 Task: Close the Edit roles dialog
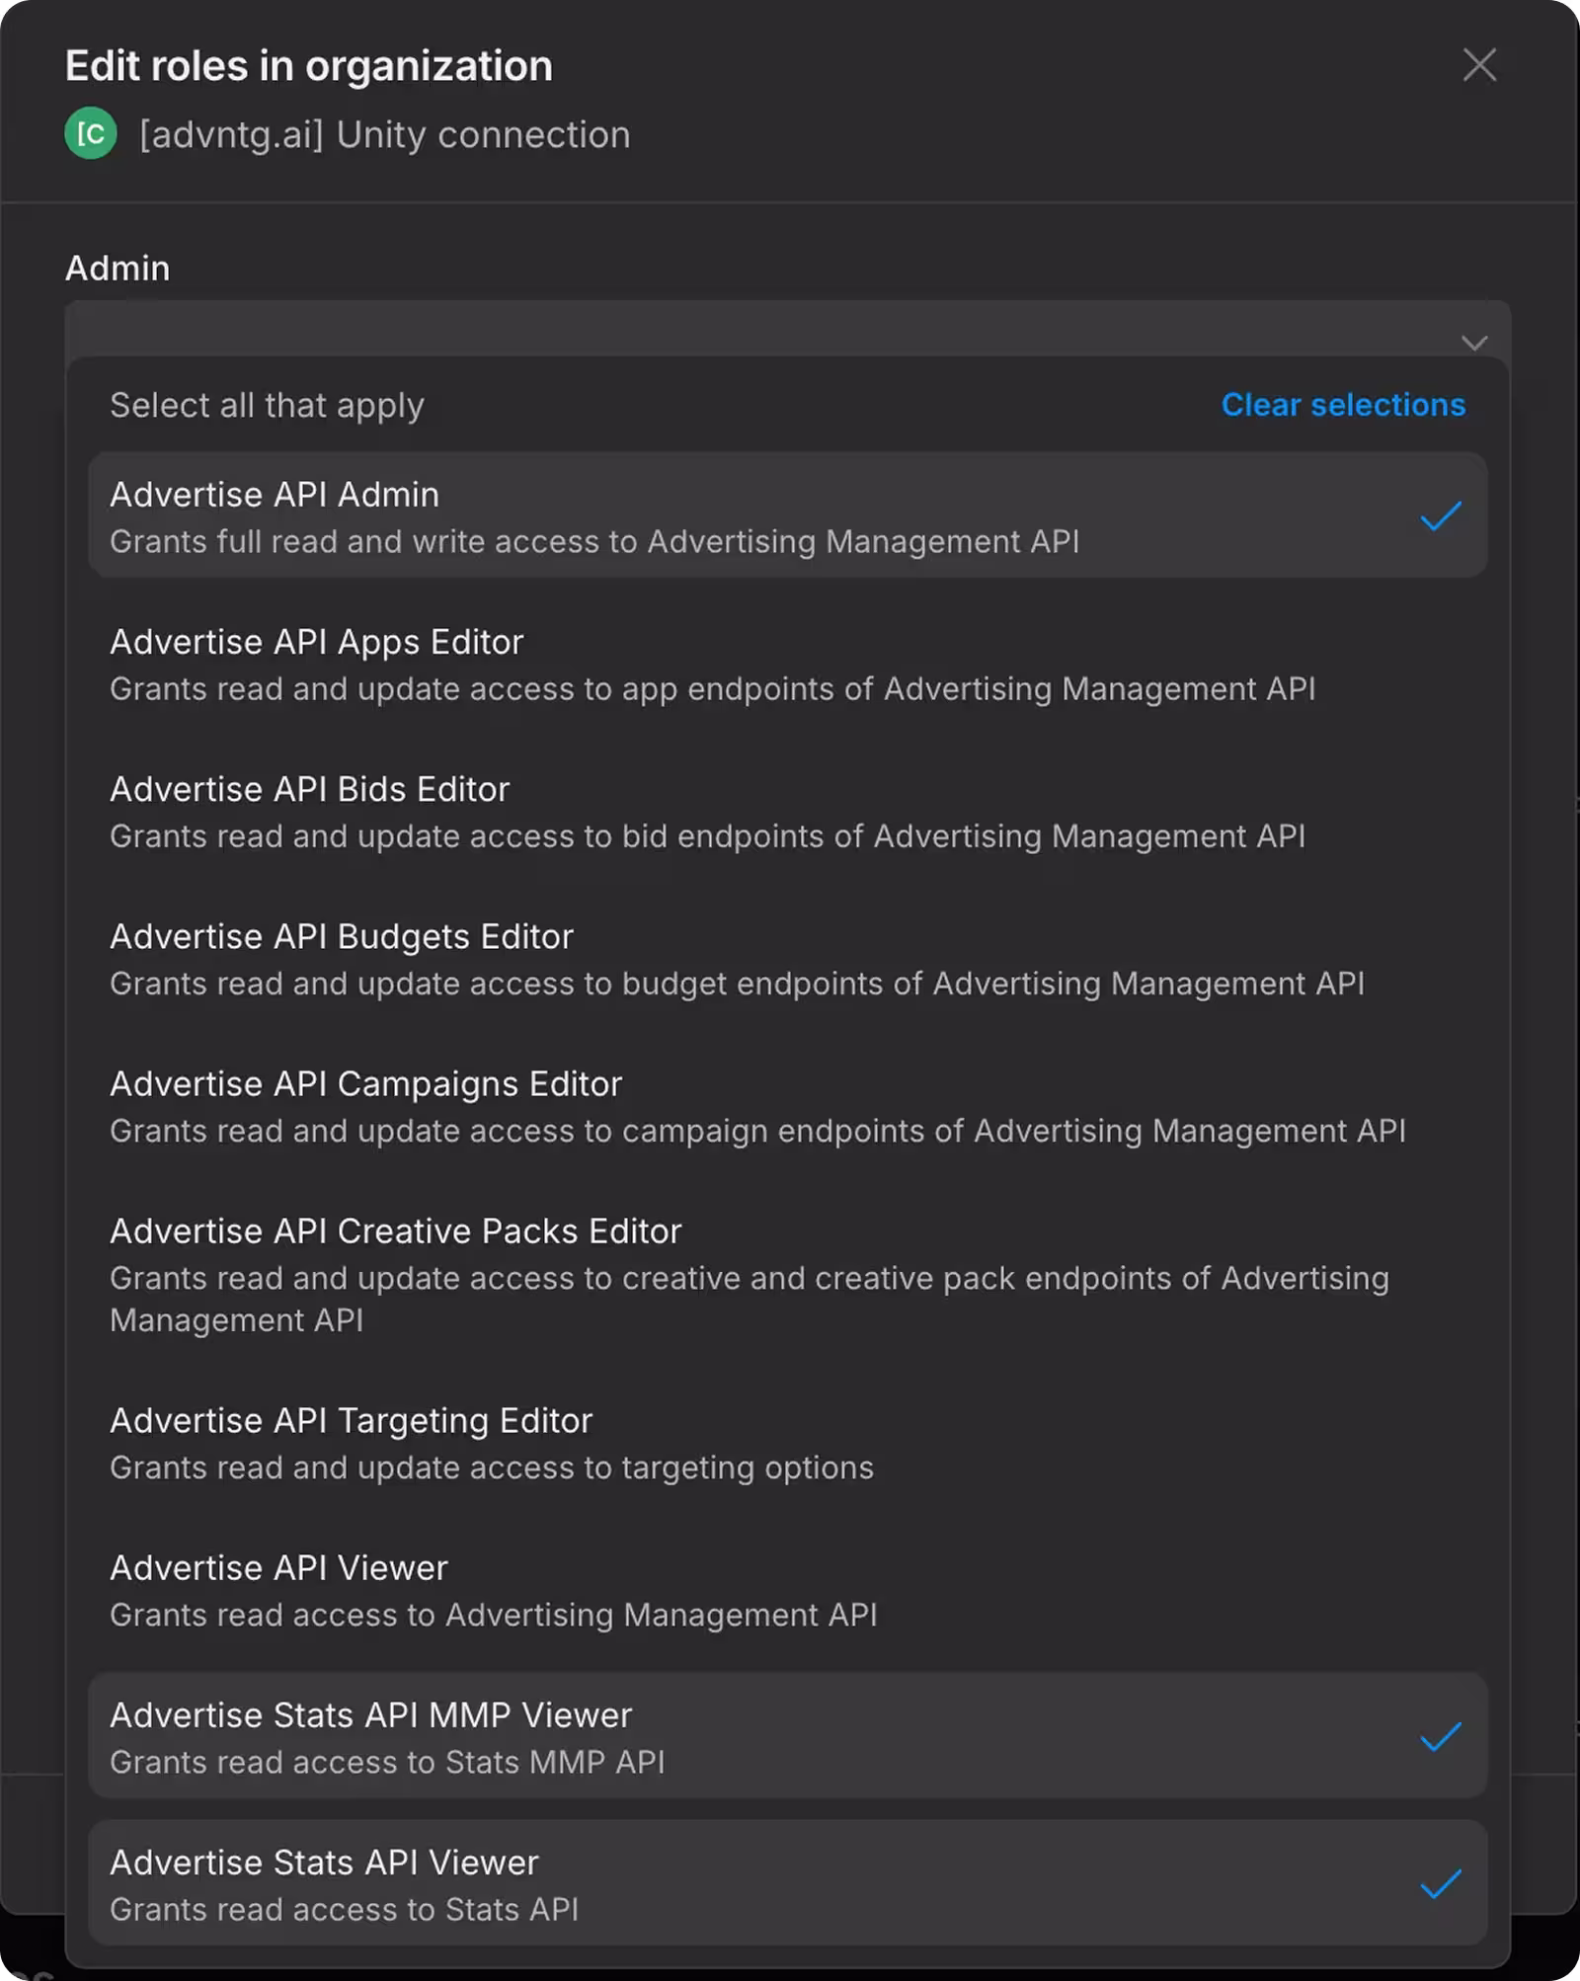click(x=1478, y=65)
